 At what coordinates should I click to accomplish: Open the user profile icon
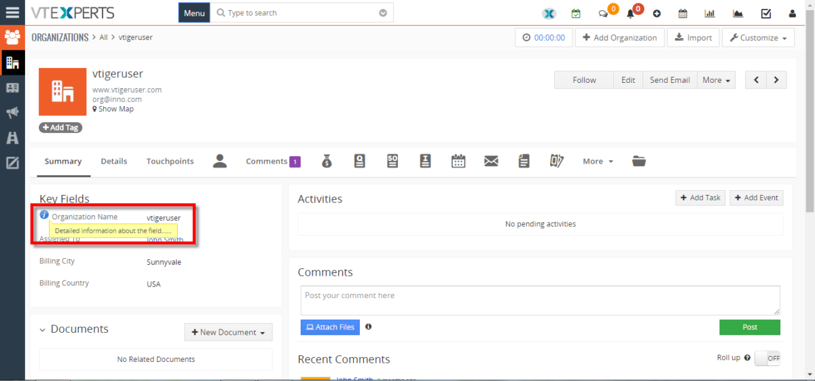click(x=792, y=14)
